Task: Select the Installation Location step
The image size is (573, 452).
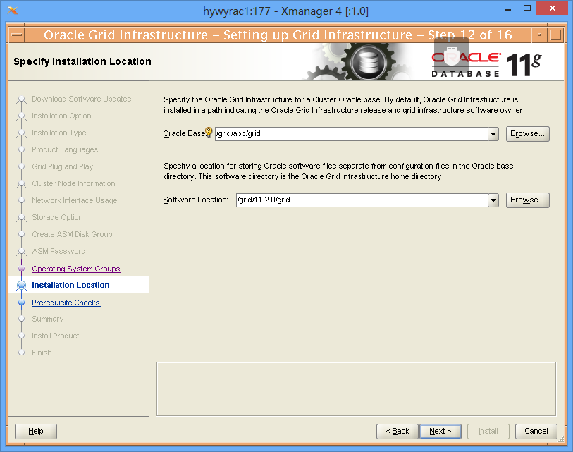Action: point(70,285)
